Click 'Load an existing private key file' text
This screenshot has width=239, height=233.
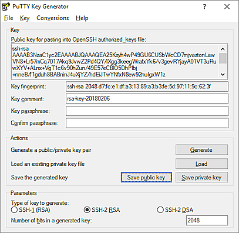(48, 164)
